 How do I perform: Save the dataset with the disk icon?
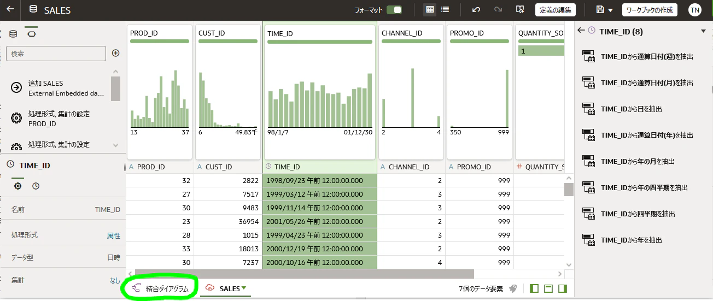coord(600,10)
